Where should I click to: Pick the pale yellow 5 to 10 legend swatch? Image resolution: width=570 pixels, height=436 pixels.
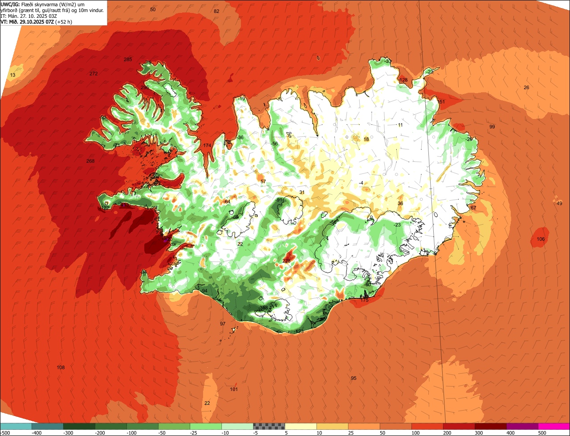click(301, 426)
